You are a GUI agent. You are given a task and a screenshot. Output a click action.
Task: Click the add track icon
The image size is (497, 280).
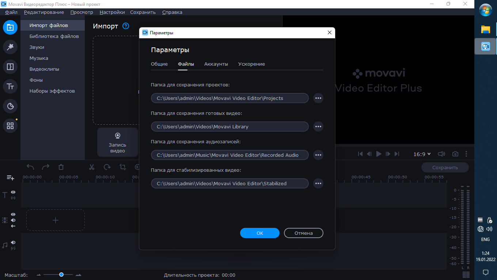(10, 178)
